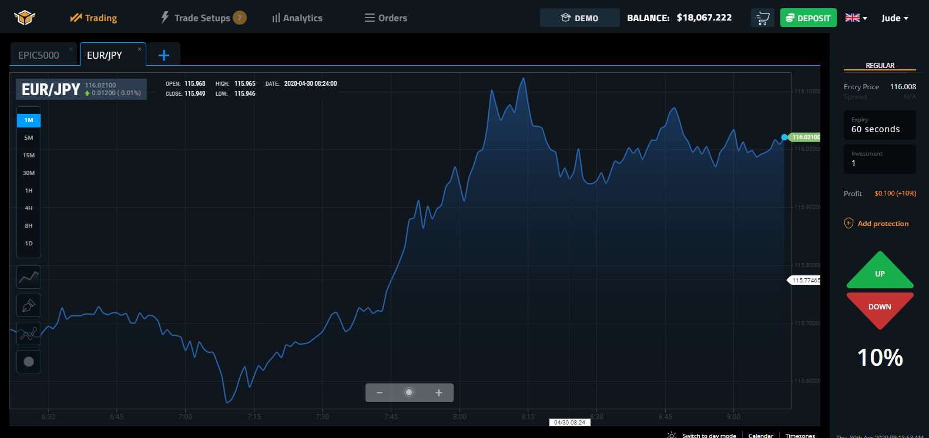Open the Analytics section
Image resolution: width=929 pixels, height=438 pixels.
point(297,18)
